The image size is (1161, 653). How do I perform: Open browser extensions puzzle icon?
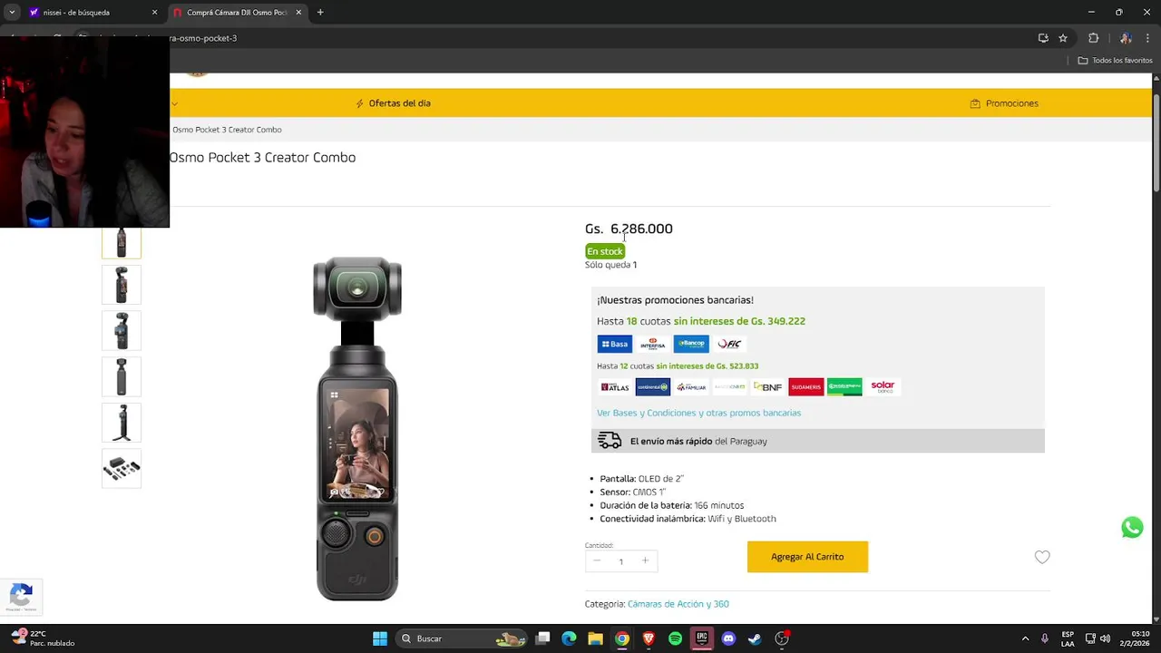pyautogui.click(x=1093, y=38)
